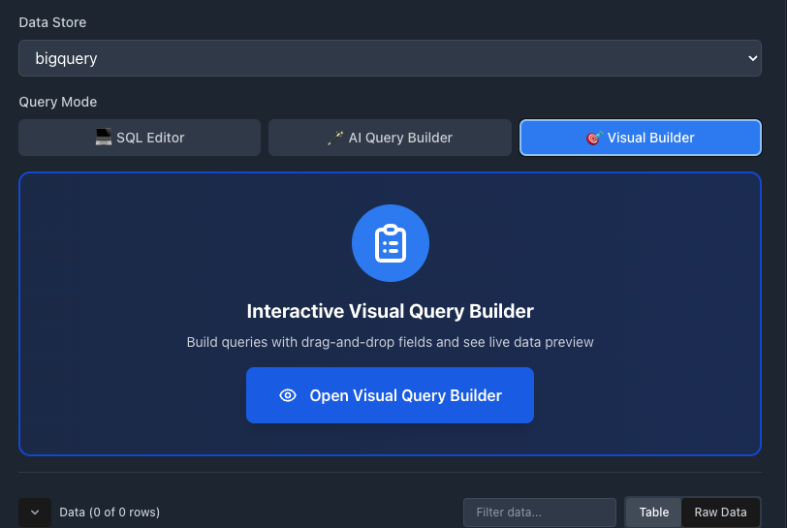Screen dimensions: 787x528
Task: Click the eye icon in Open button
Action: (x=287, y=395)
